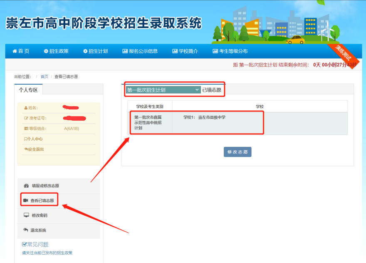Screen dimensions: 366x263
Task: Click 安全退出 to log out
Action: pyautogui.click(x=35, y=149)
